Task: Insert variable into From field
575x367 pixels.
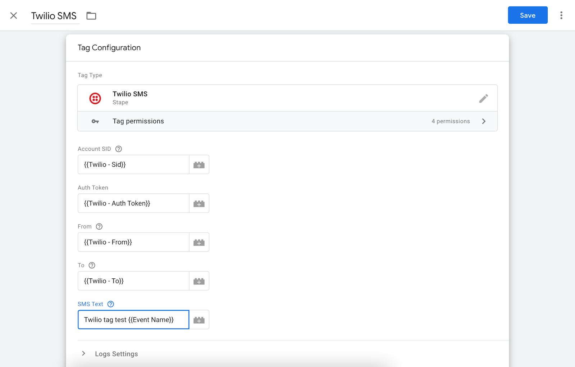Action: point(199,242)
